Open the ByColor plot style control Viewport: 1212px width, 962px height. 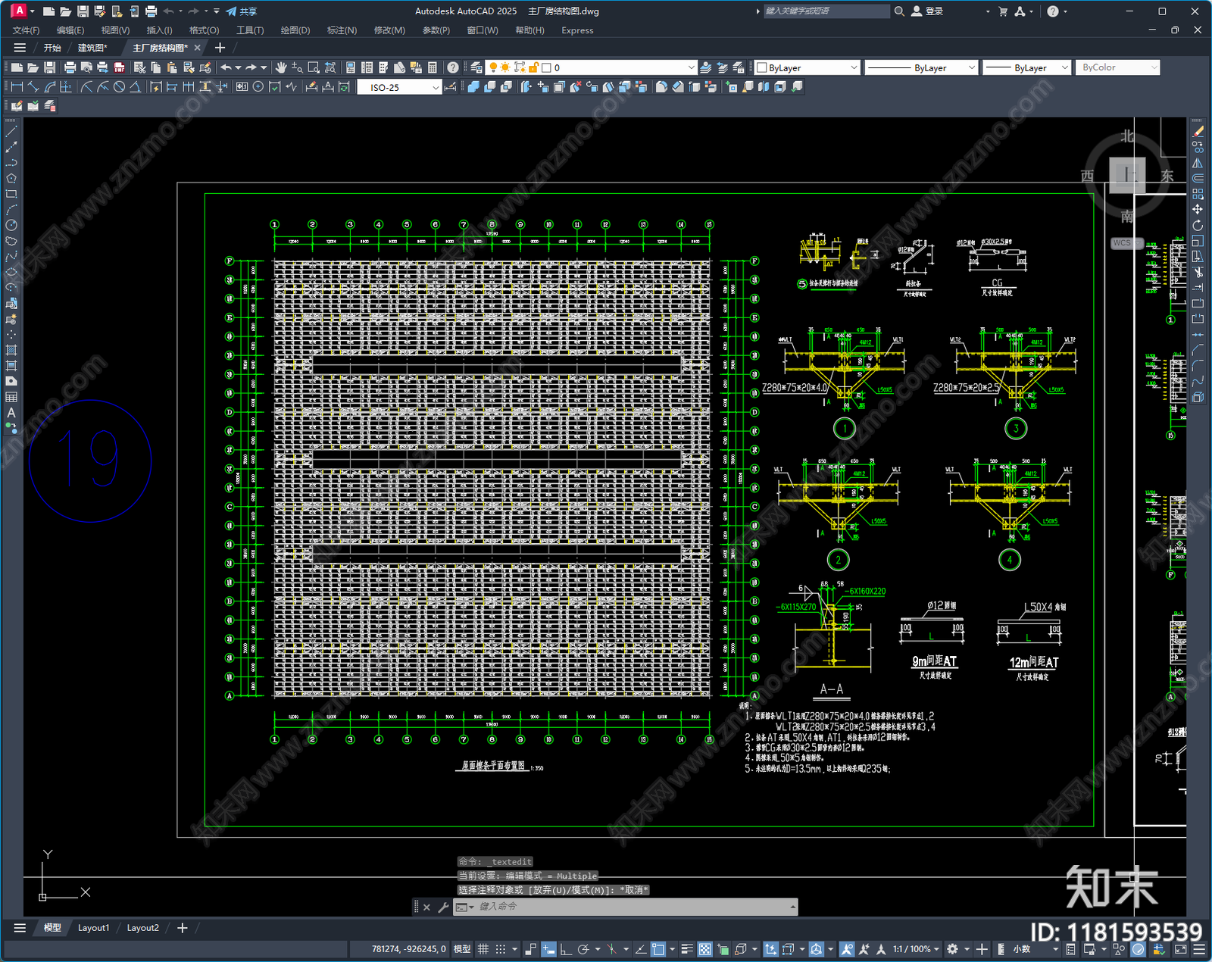coord(1118,67)
